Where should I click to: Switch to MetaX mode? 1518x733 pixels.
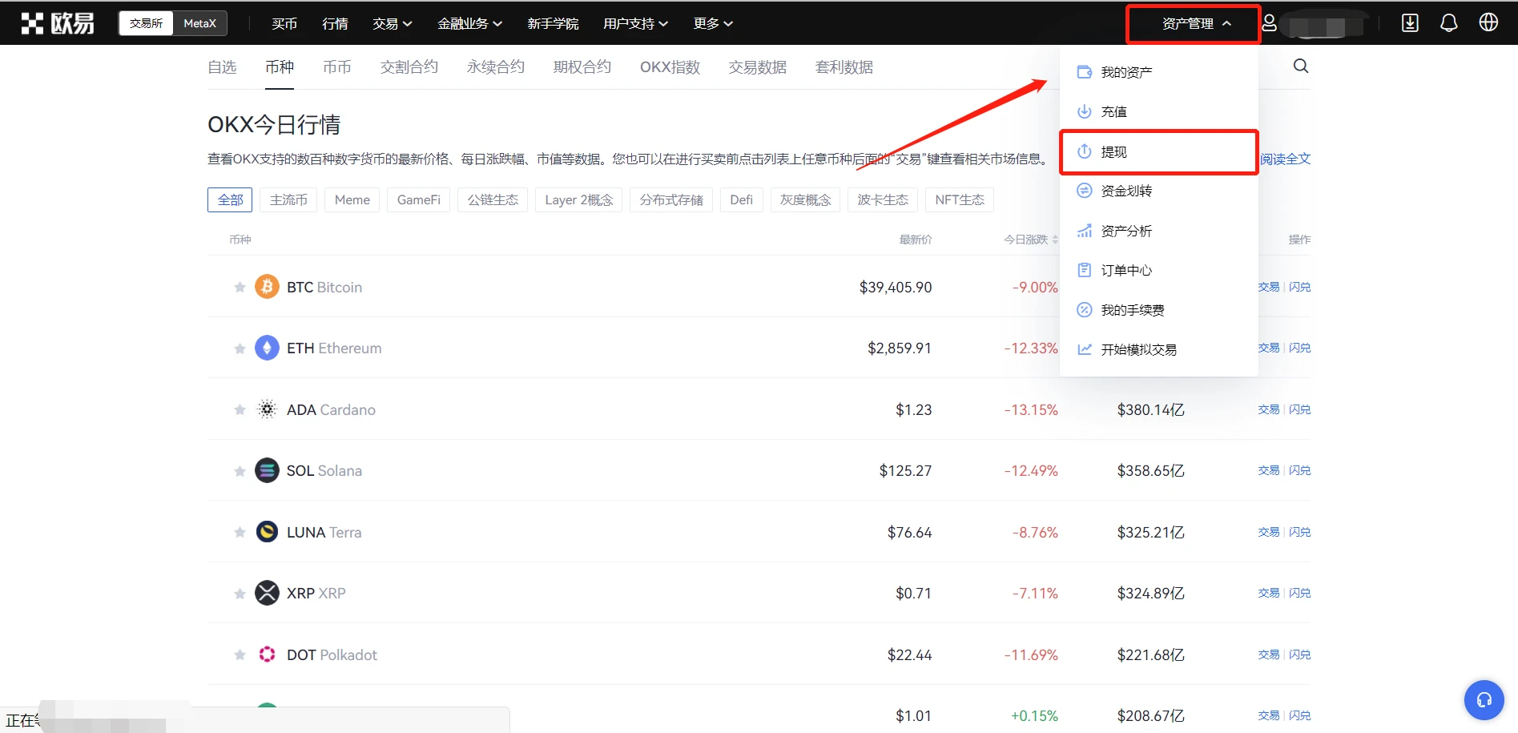199,22
